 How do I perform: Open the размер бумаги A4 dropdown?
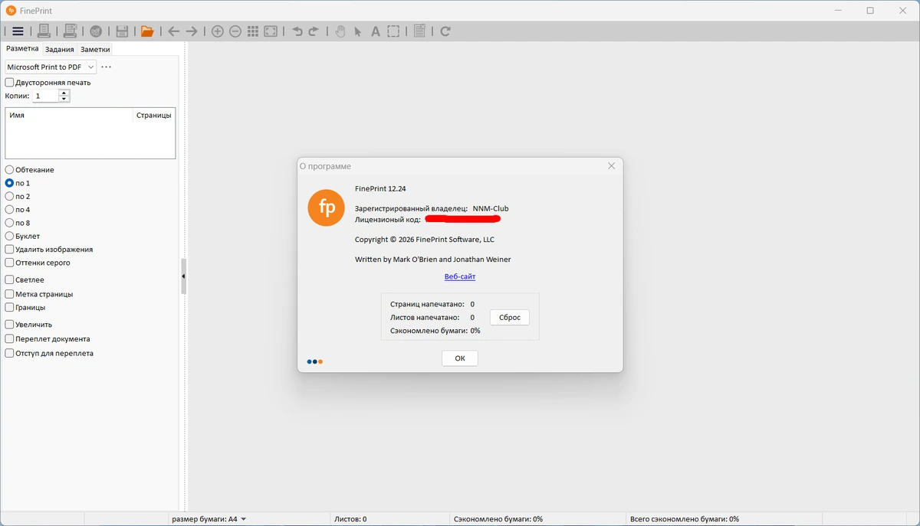click(x=209, y=519)
